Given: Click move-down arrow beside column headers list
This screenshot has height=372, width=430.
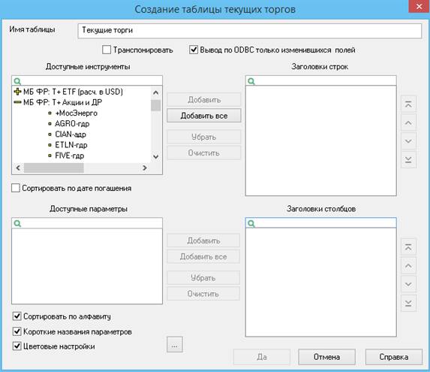Looking at the screenshot, I should coord(408,284).
